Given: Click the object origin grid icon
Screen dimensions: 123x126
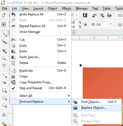Looking at the screenshot, I should [x=4, y=24].
